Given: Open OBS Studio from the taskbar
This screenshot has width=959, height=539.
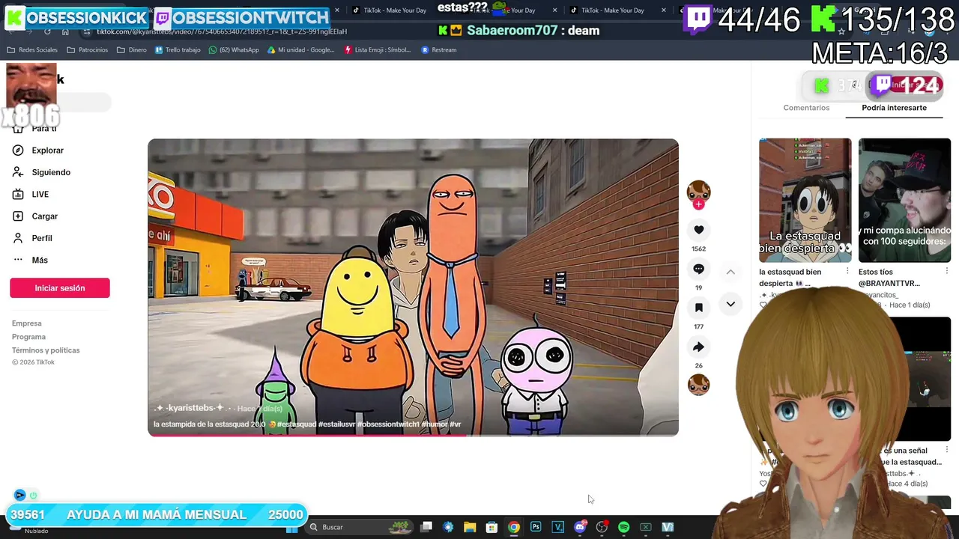Looking at the screenshot, I should (x=602, y=527).
